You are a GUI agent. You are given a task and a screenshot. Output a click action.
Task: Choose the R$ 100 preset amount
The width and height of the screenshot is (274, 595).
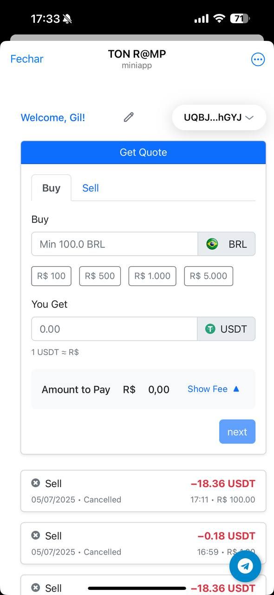click(x=52, y=276)
